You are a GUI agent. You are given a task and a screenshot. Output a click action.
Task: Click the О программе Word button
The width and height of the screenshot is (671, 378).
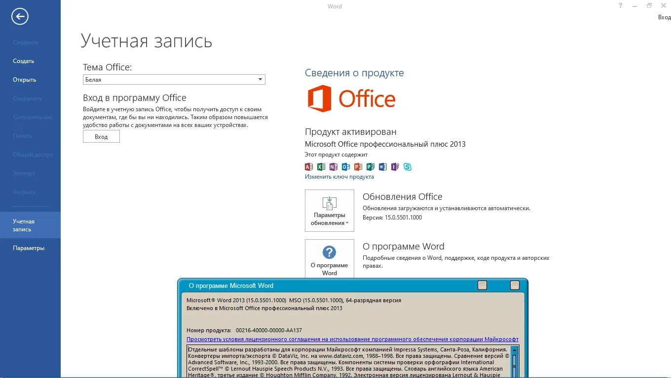coord(330,259)
